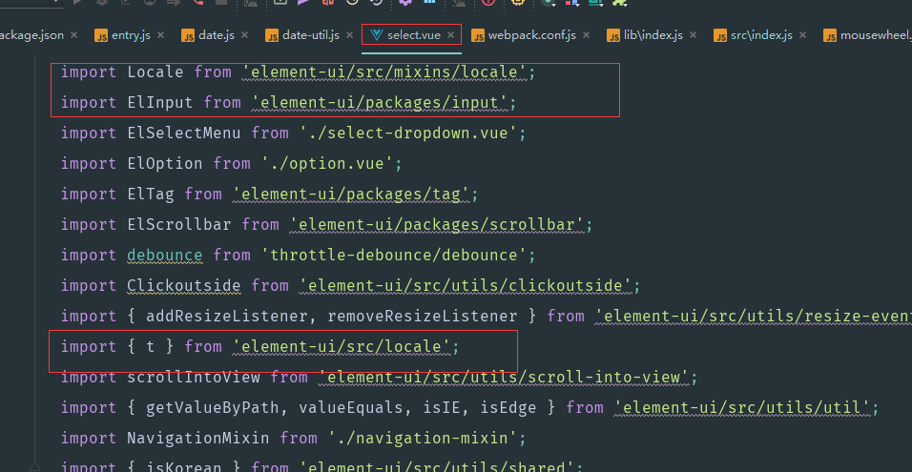Place cursor on the Locale identifier
912x472 pixels.
tap(155, 72)
